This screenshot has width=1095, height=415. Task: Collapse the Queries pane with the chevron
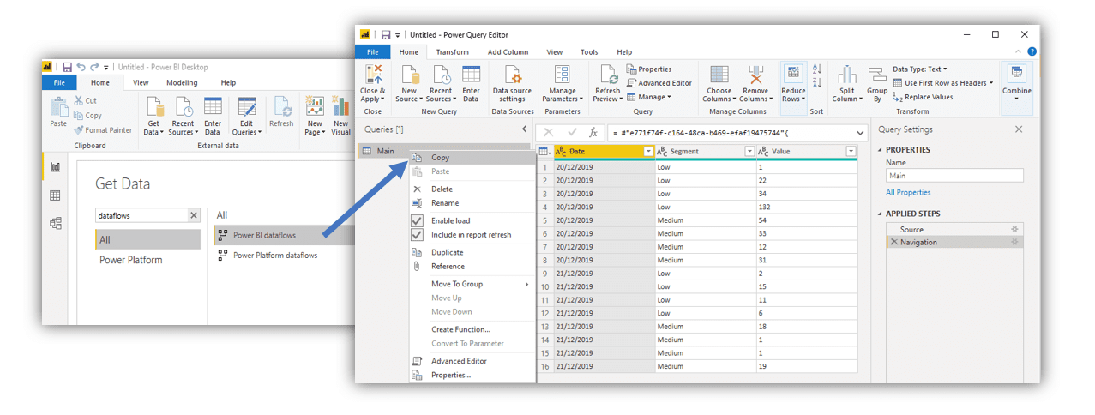[525, 129]
